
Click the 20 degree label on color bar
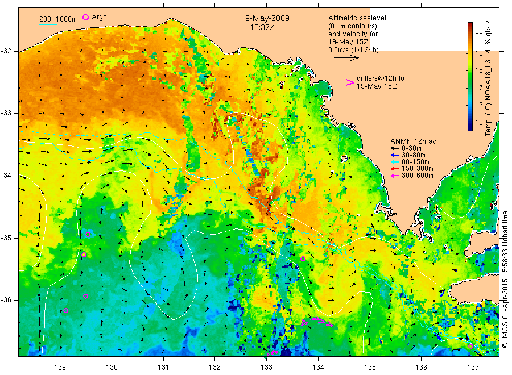point(479,36)
